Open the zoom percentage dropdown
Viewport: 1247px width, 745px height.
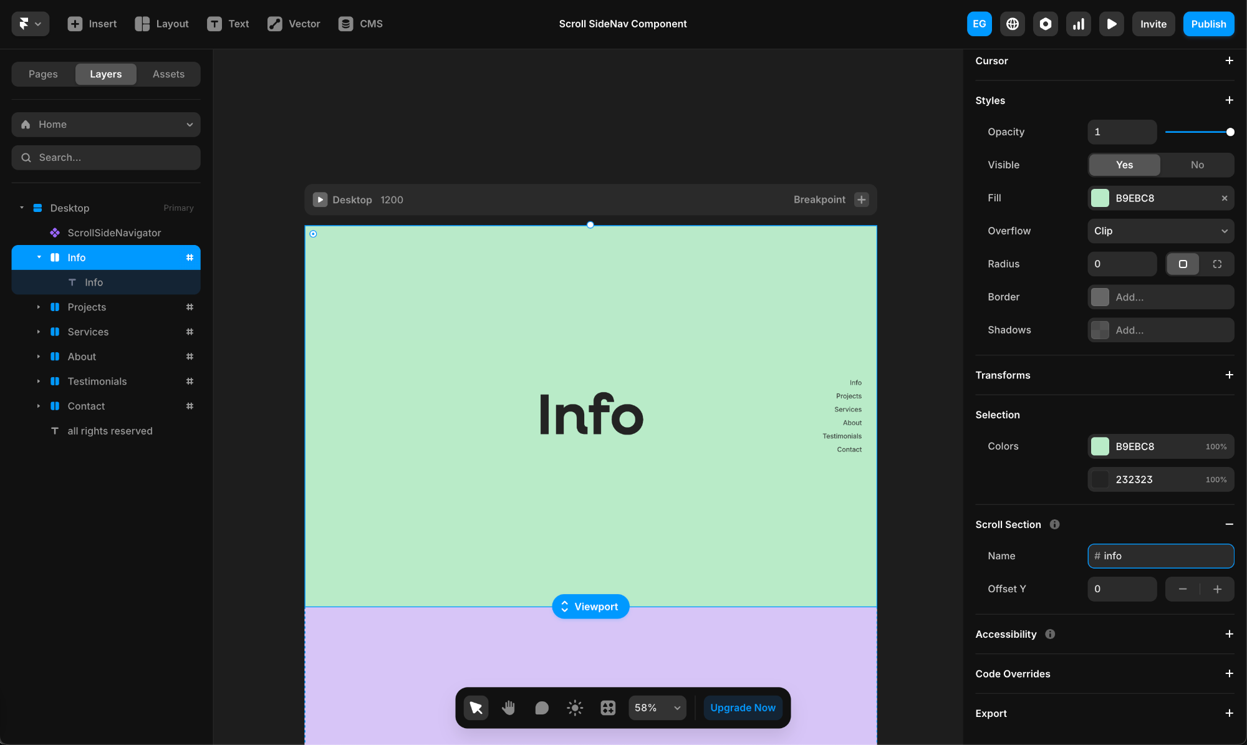pyautogui.click(x=657, y=708)
